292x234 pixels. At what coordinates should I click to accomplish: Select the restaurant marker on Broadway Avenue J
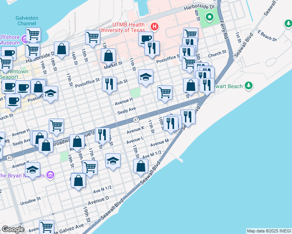pos(102,134)
